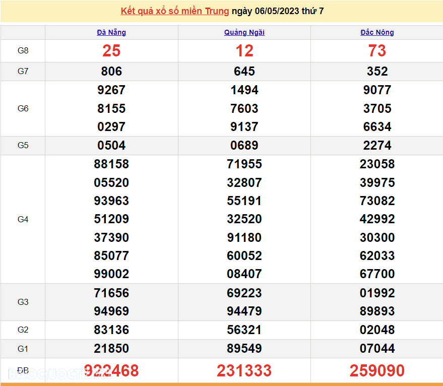Select Quảng Ngãi G8 result number 12
The width and height of the screenshot is (443, 386).
pyautogui.click(x=244, y=50)
